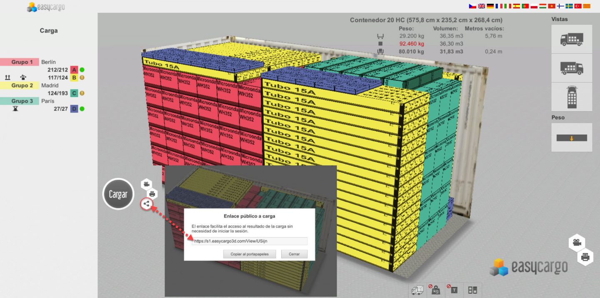The height and width of the screenshot is (298, 600).
Task: Click the grid layout icon in bottom toolbar
Action: point(472,290)
